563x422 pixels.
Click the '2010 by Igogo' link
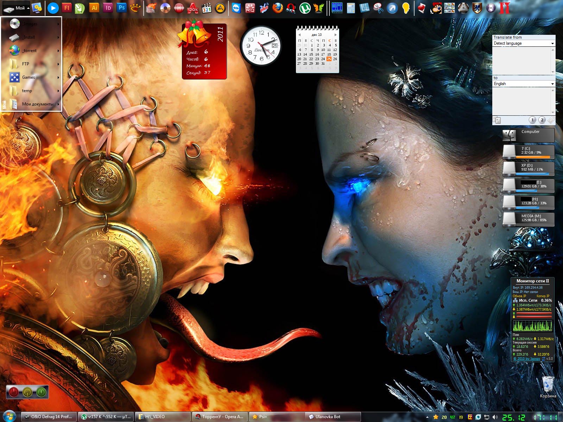[x=526, y=359]
